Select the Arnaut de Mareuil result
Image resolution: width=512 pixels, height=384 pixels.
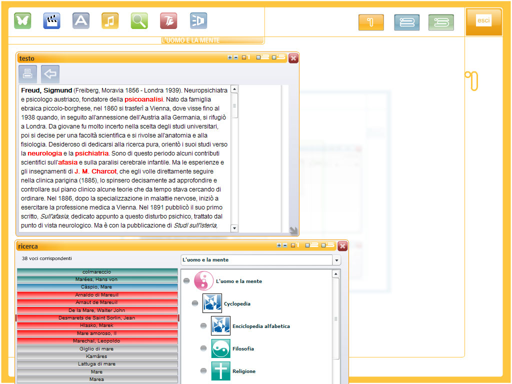pyautogui.click(x=97, y=302)
